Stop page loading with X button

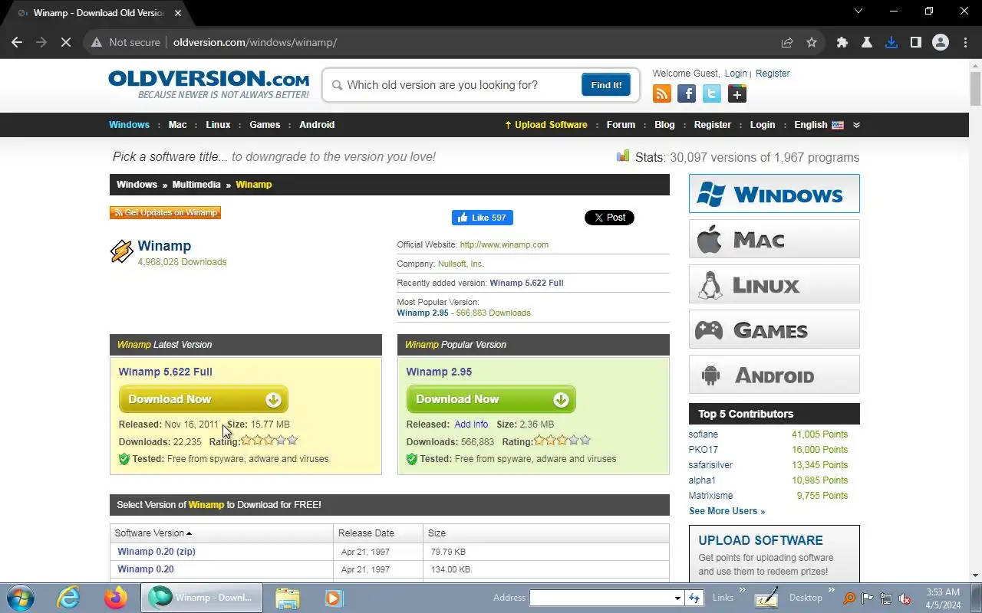[x=66, y=42]
